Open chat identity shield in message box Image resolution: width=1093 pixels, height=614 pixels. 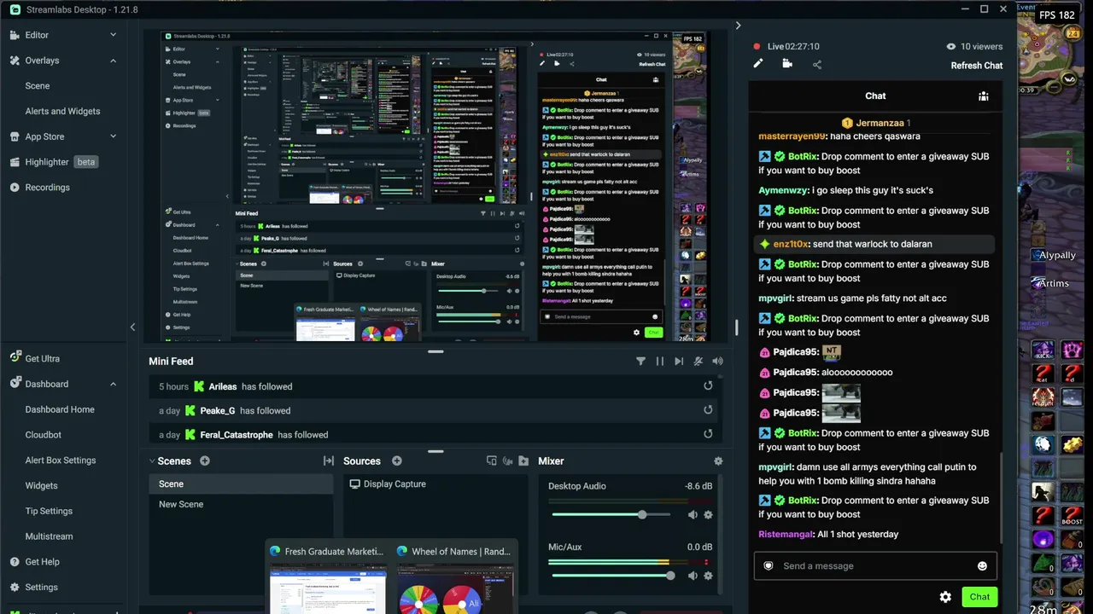pos(769,566)
